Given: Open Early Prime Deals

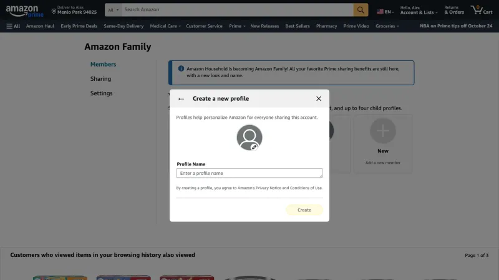Looking at the screenshot, I should [x=79, y=26].
